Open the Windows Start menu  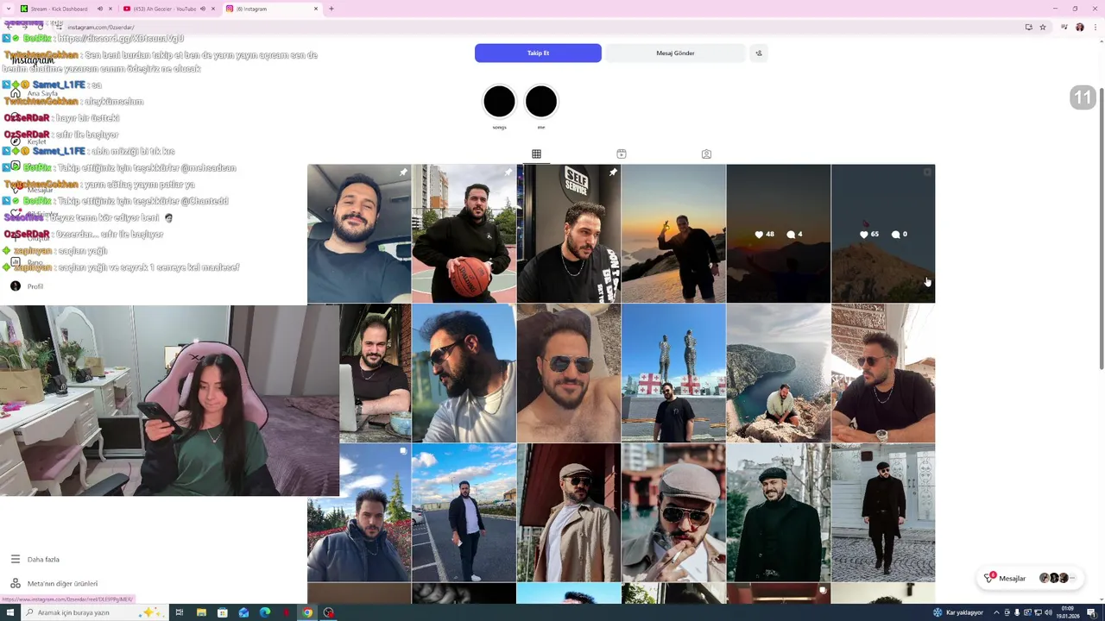[10, 612]
